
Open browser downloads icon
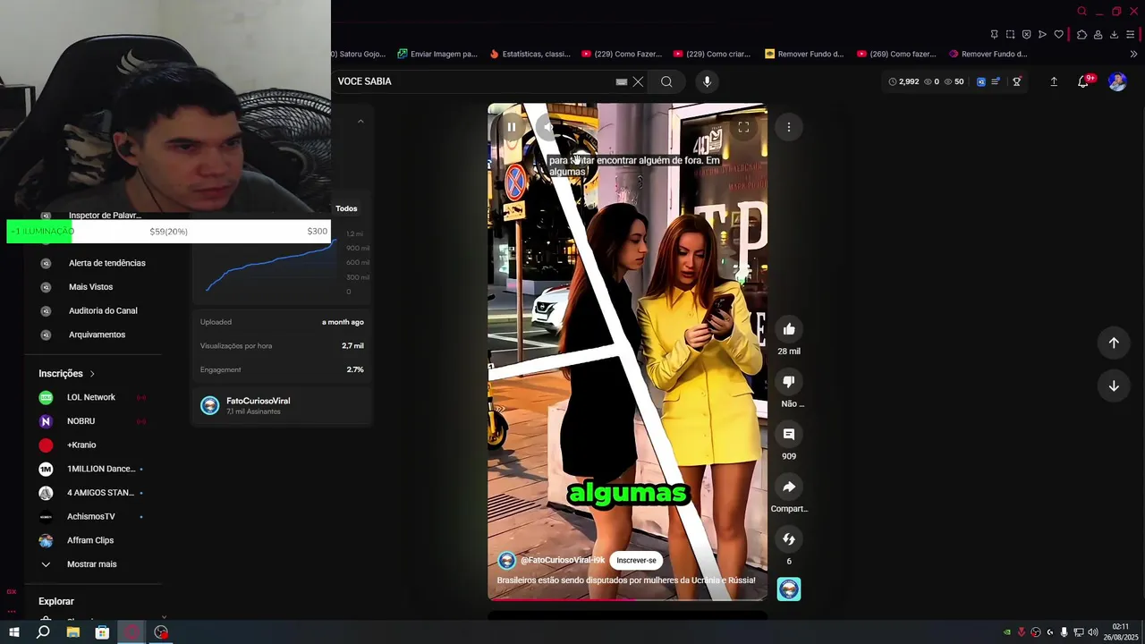[x=1114, y=35]
